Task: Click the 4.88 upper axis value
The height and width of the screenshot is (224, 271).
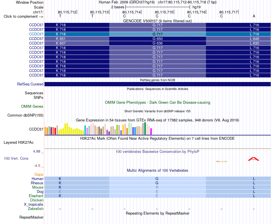Action: point(37,151)
